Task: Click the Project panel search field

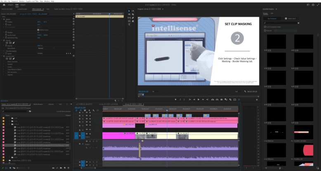Action: pos(14,111)
